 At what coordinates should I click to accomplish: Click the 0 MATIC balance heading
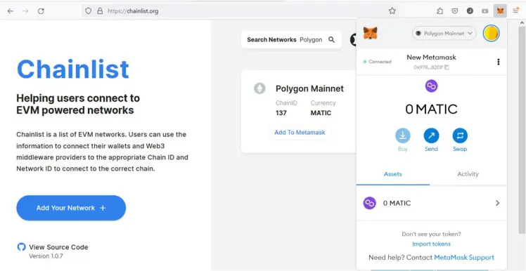[x=431, y=110]
